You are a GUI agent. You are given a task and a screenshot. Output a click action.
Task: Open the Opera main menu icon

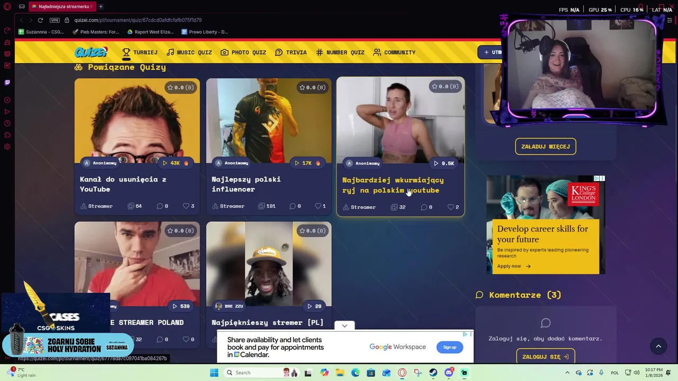7,6
